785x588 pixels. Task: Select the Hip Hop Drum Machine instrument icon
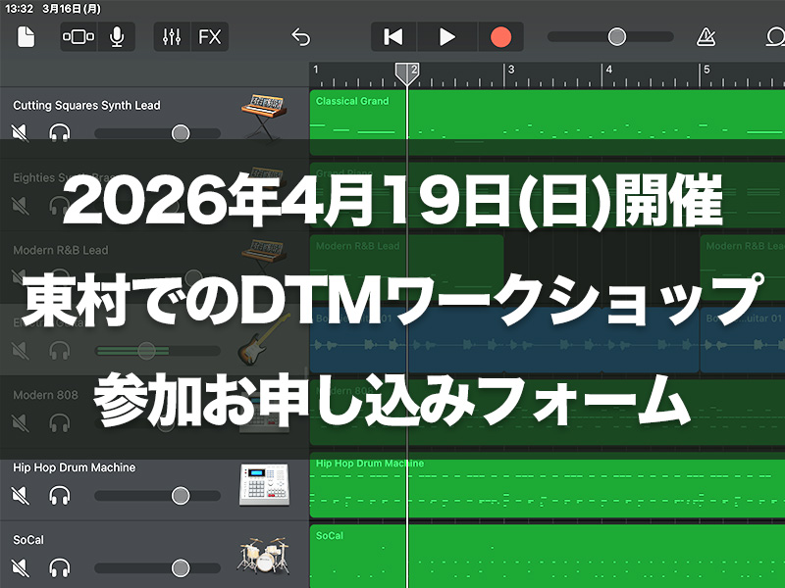click(263, 483)
